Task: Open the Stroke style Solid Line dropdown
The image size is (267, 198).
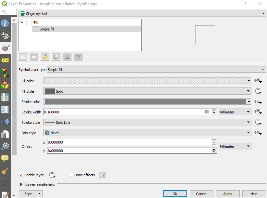Action: (x=147, y=122)
